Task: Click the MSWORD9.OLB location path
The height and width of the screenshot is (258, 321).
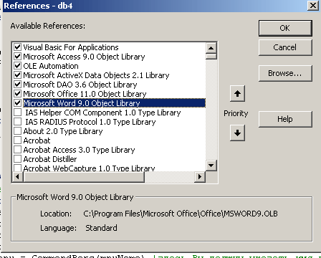Action: coord(181,214)
